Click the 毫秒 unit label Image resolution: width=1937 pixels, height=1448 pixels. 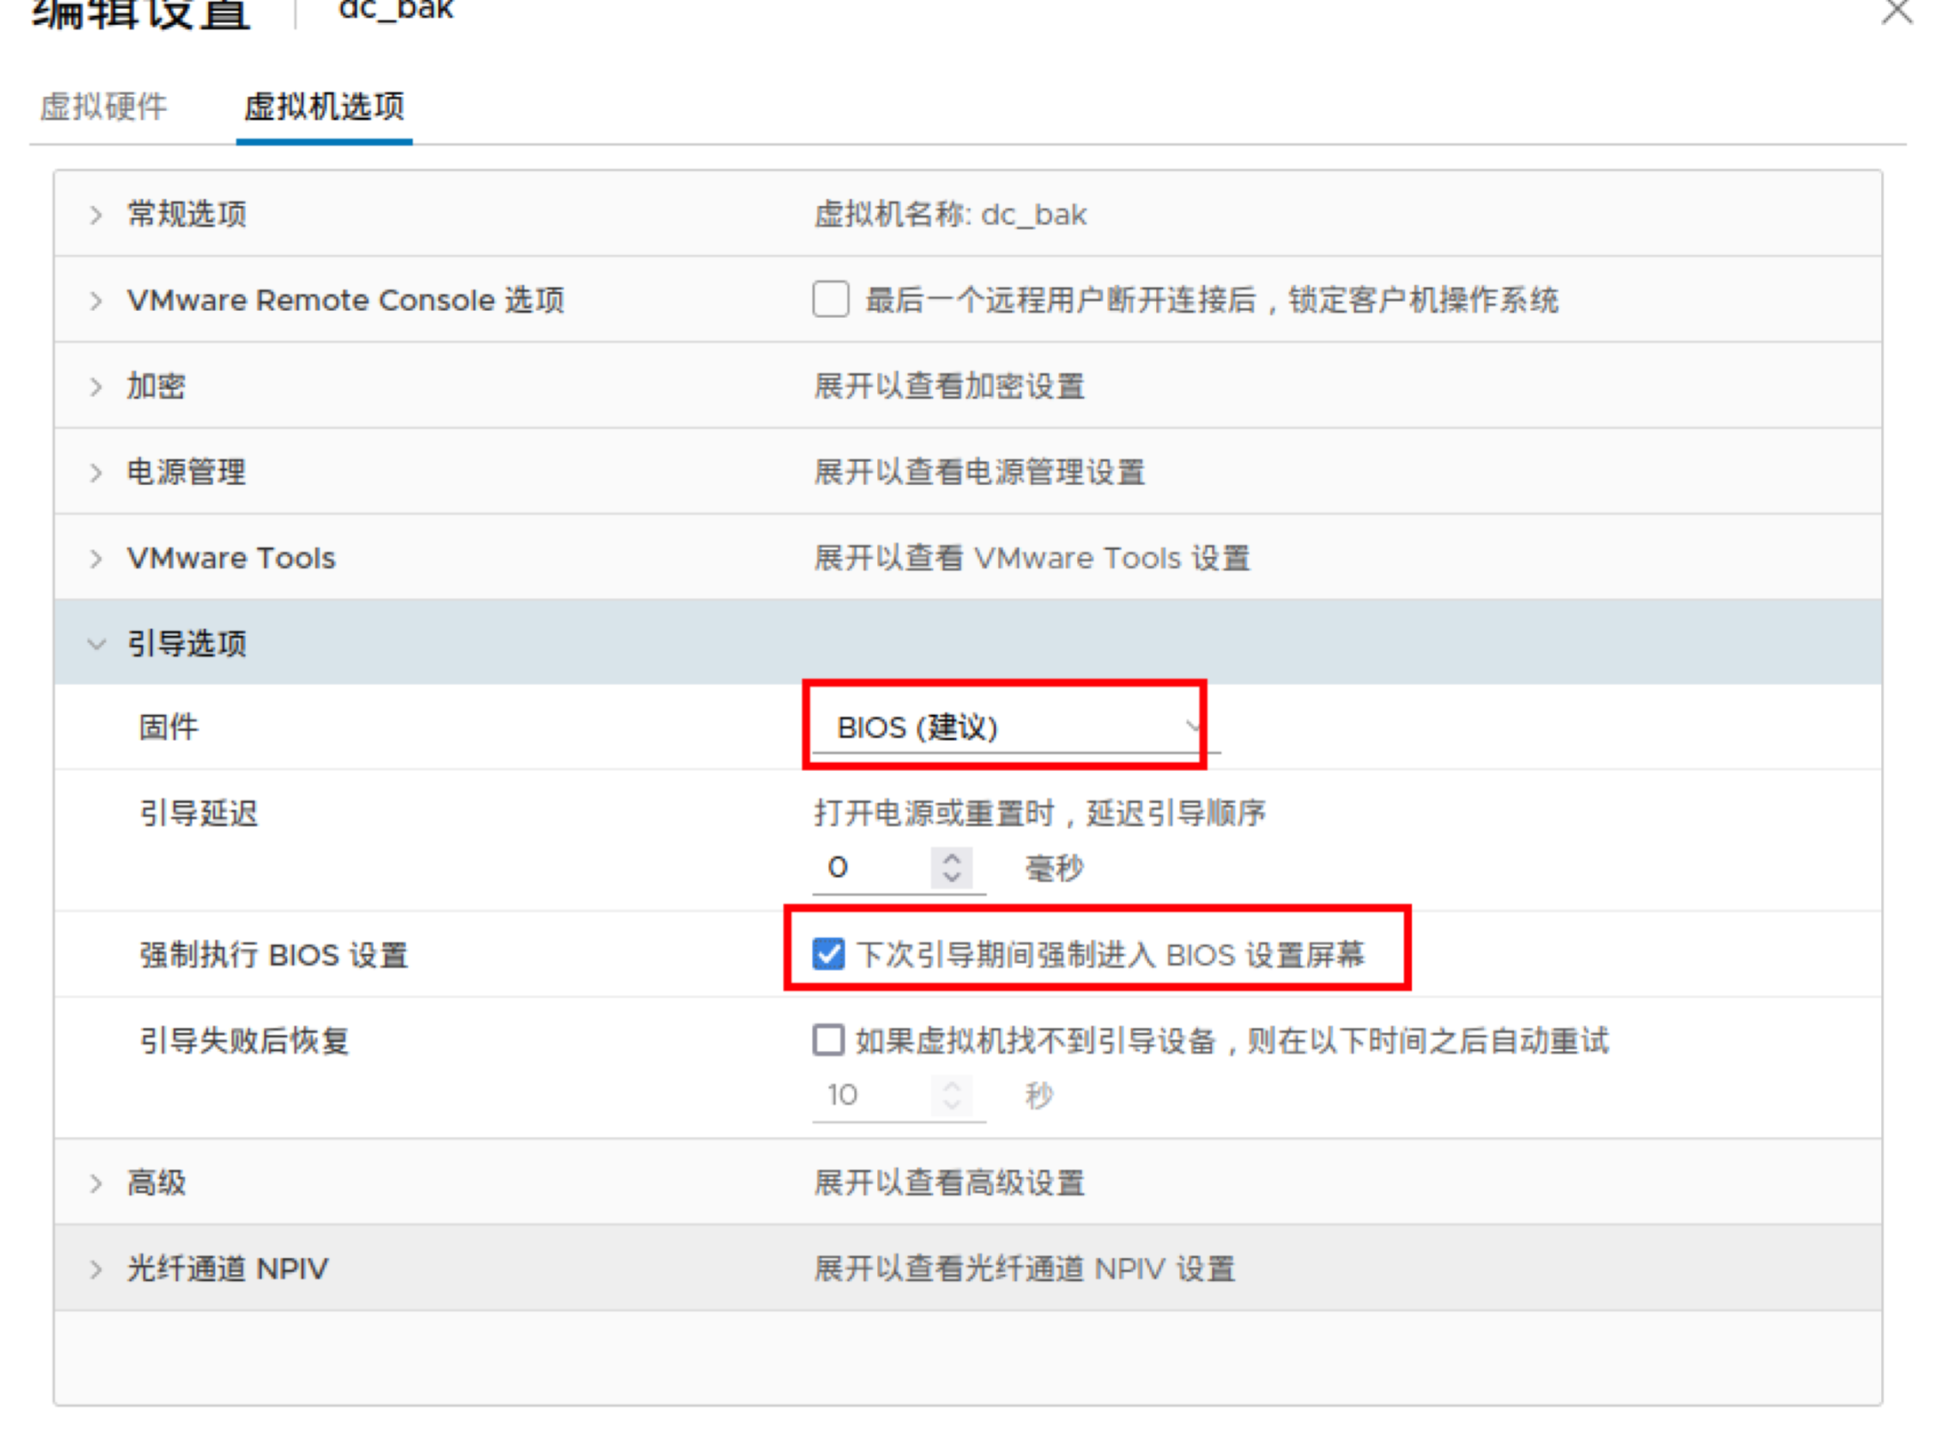click(1054, 869)
